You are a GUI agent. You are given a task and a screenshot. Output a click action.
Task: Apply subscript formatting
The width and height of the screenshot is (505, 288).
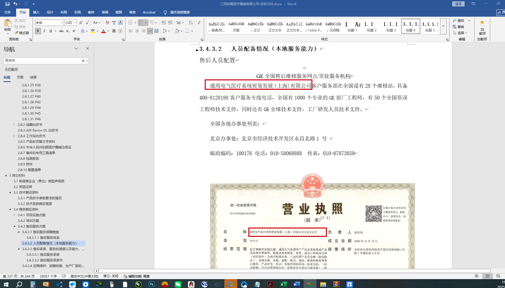click(x=68, y=31)
